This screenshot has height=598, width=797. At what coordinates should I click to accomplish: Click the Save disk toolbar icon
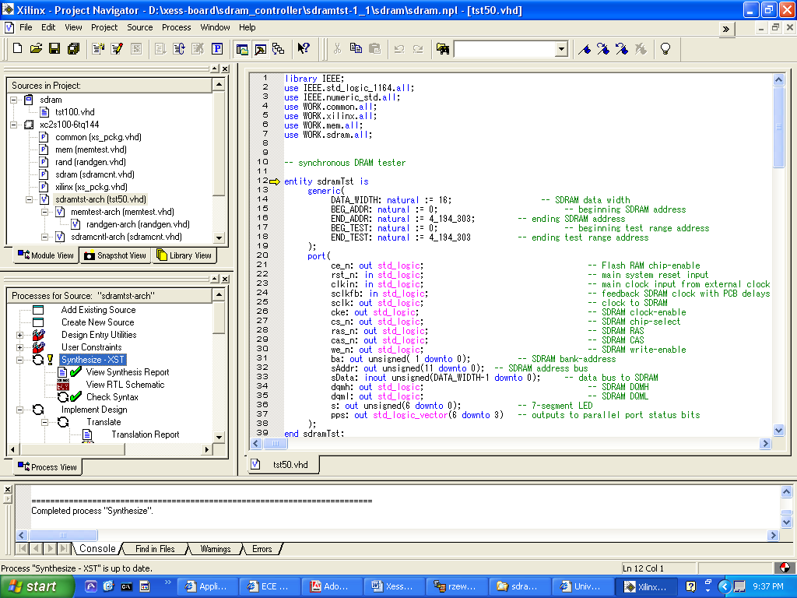tap(54, 48)
